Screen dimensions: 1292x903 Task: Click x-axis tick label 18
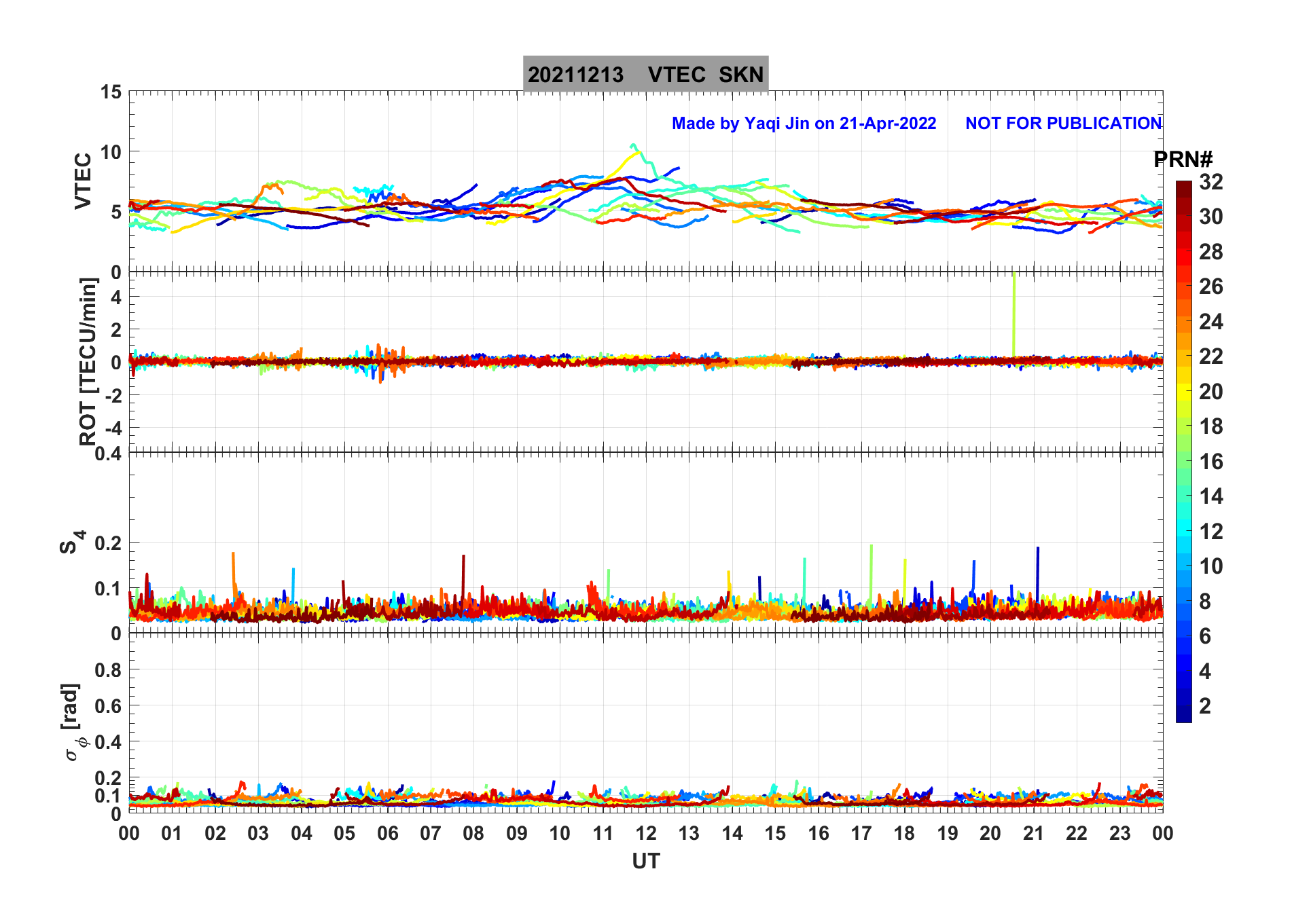pos(905,834)
